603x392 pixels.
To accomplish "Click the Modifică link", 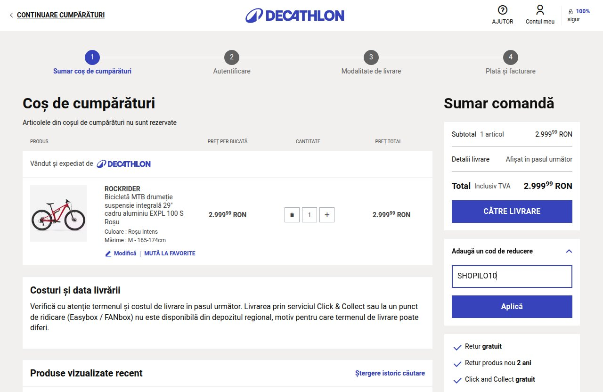I will [125, 253].
